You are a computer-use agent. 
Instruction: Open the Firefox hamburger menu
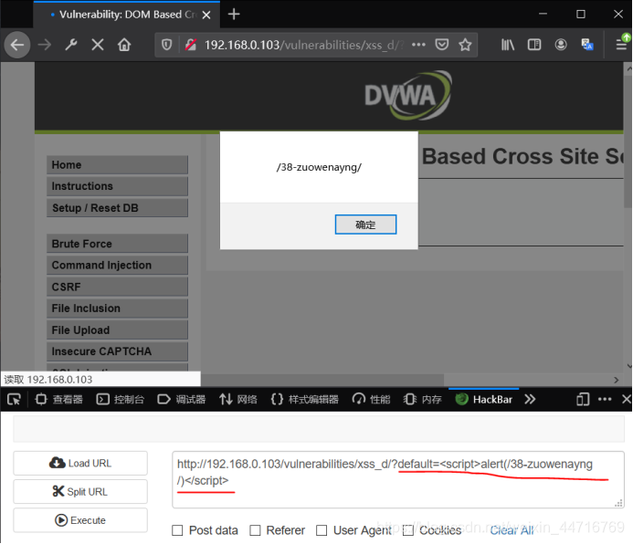coord(621,45)
